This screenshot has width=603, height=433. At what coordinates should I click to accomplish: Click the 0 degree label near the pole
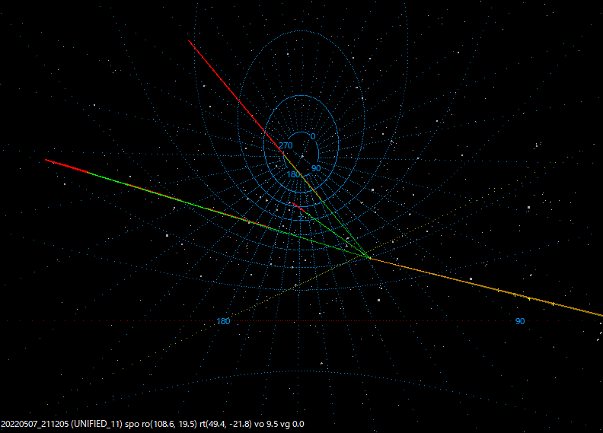tap(313, 136)
